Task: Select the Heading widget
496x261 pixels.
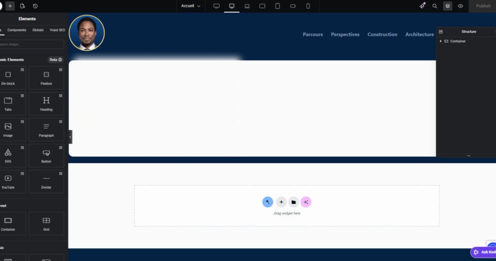Action: (x=46, y=103)
